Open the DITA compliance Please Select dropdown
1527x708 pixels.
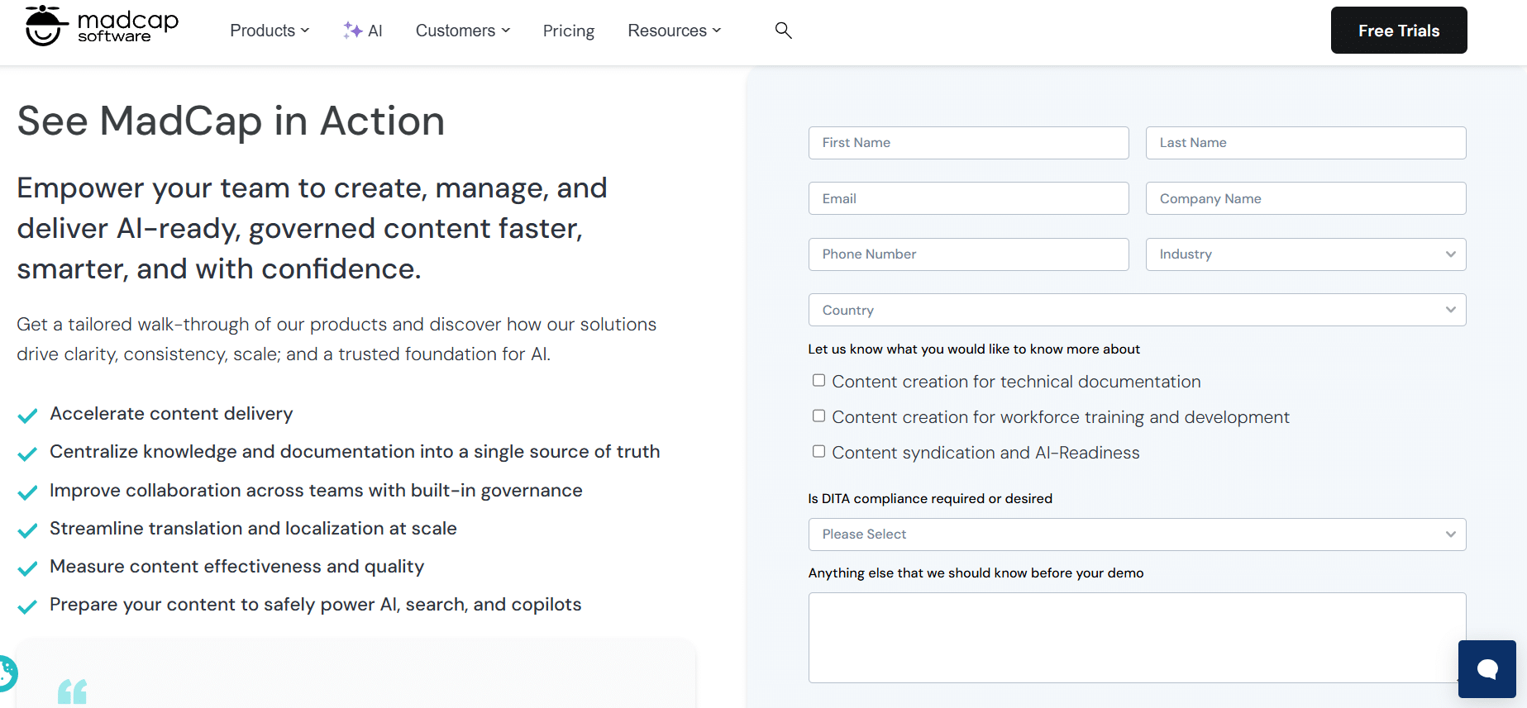1137,535
